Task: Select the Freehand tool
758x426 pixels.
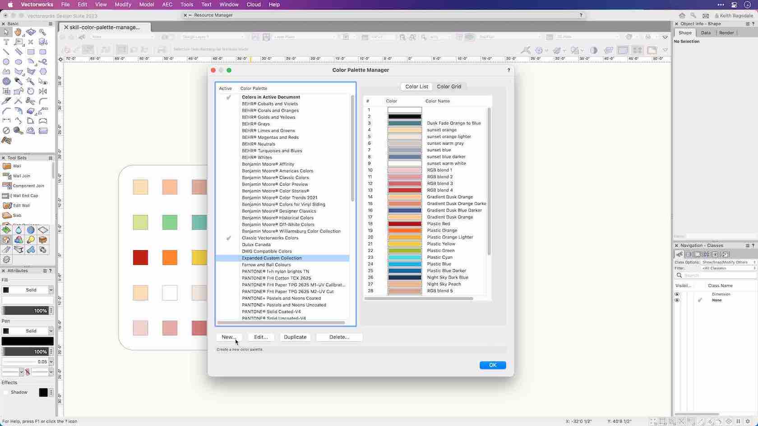Action: pyautogui.click(x=43, y=62)
